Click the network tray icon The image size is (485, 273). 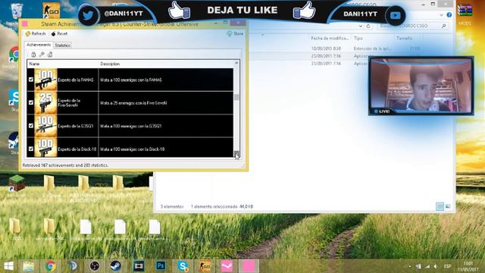click(x=427, y=266)
